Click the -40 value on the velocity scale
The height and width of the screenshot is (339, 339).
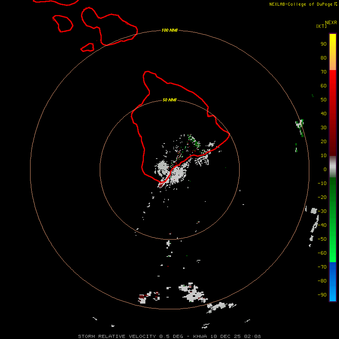322,225
